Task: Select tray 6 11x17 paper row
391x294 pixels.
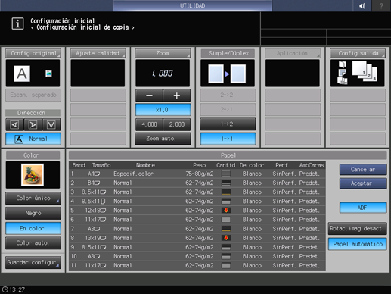Action: 197,220
